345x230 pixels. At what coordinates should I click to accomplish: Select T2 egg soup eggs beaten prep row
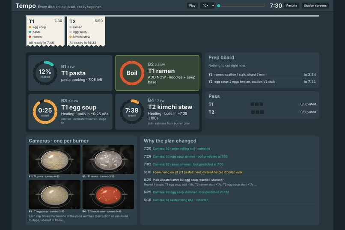(262, 82)
